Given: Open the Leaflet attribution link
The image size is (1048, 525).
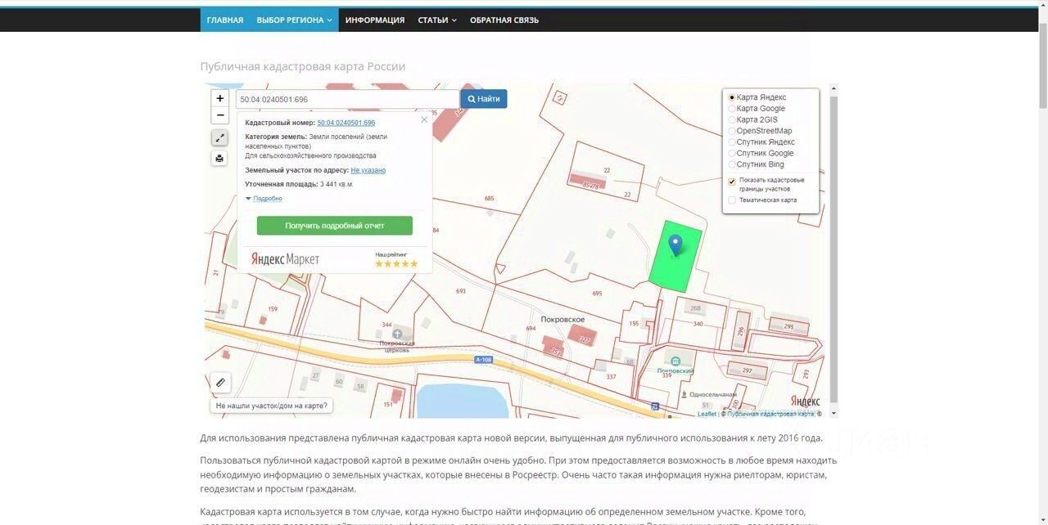Looking at the screenshot, I should [707, 414].
